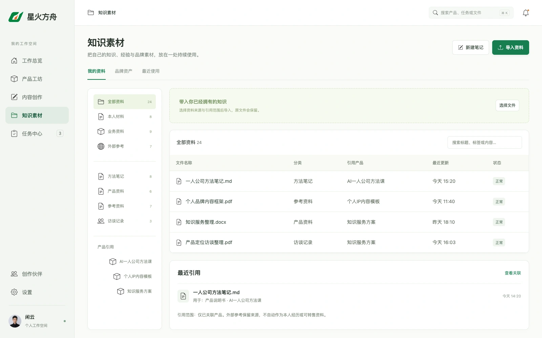
Task: Focus the 搜索产品、任务或文件 search box
Action: coord(471,13)
